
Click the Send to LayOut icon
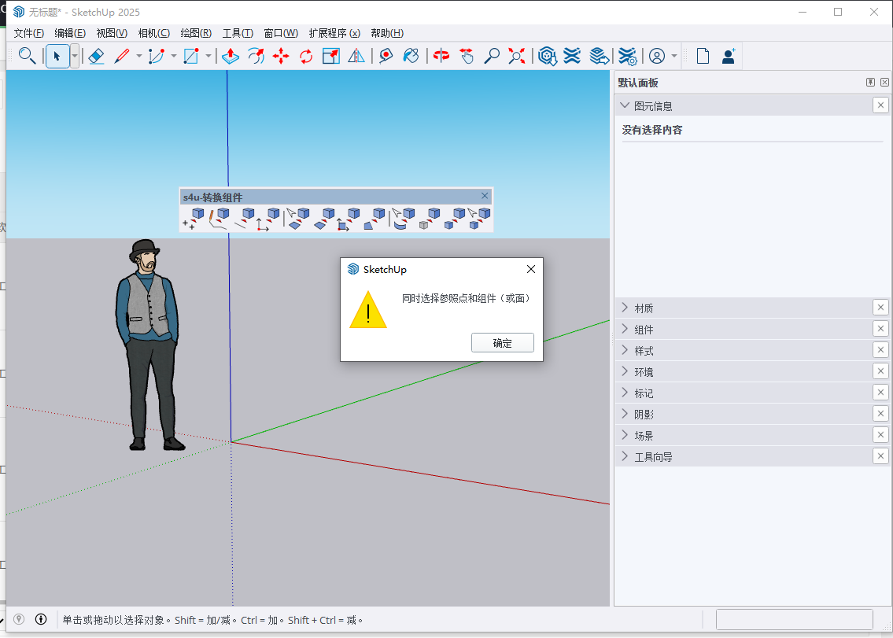pyautogui.click(x=599, y=56)
